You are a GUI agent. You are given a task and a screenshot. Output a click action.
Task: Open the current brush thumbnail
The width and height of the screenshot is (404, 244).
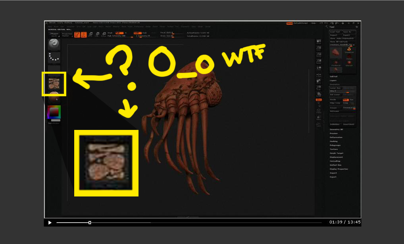click(54, 44)
